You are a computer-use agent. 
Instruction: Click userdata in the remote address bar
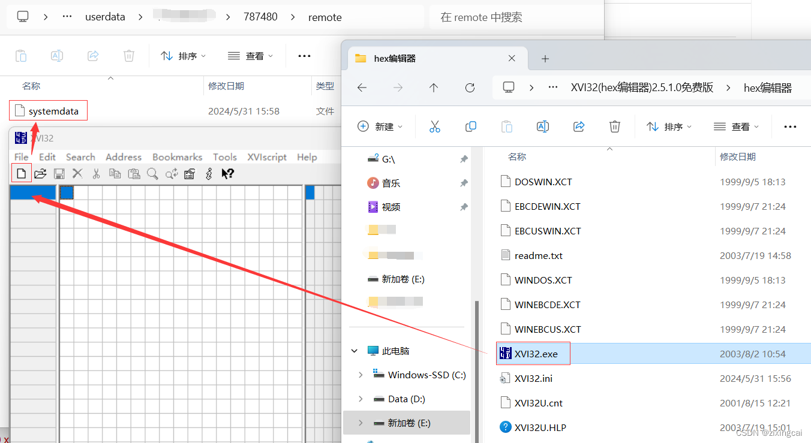tap(105, 17)
